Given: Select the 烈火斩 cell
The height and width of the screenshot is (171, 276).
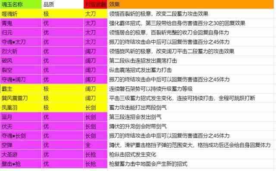Looking at the screenshot, I should click(21, 51).
